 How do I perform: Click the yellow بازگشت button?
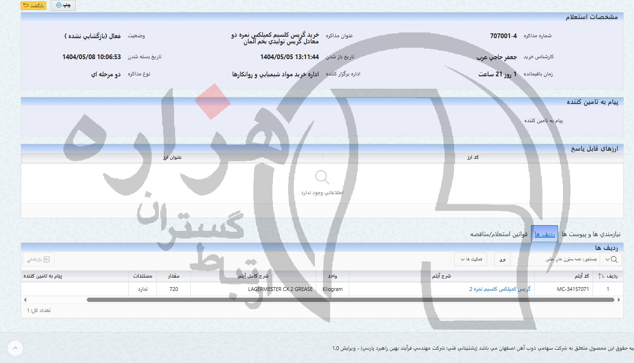click(32, 5)
